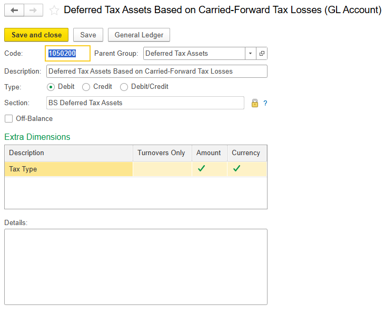Open the General Ledger
This screenshot has height=315, width=386.
(x=139, y=35)
